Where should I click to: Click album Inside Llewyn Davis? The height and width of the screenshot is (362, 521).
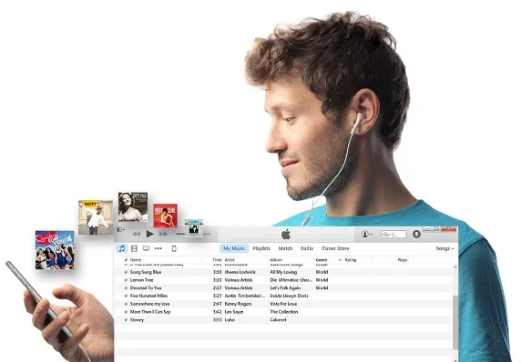point(289,296)
